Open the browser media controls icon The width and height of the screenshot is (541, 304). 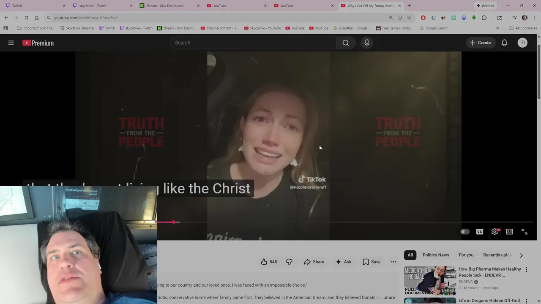click(514, 18)
